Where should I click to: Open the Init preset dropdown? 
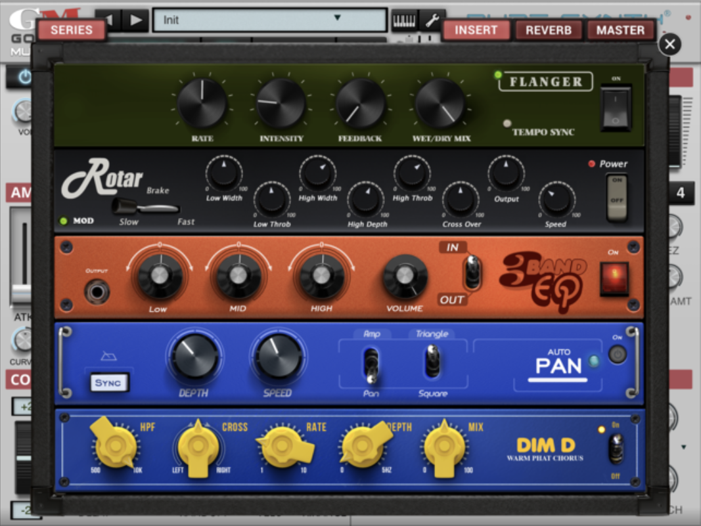coord(268,19)
